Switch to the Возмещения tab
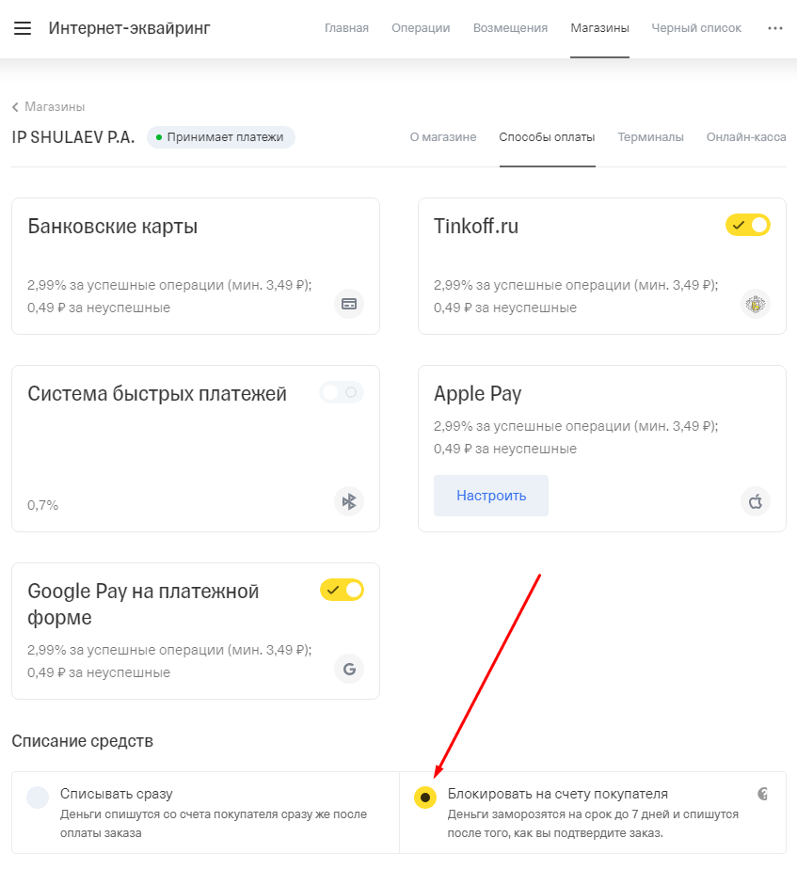Image resolution: width=797 pixels, height=869 pixels. click(x=510, y=28)
